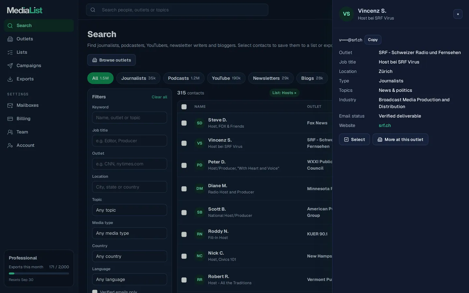469x293 pixels.
Task: Clear all filters
Action: click(159, 97)
